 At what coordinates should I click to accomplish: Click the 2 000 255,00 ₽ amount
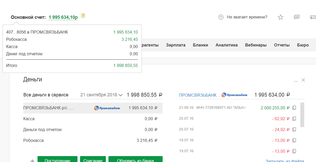click(x=275, y=108)
